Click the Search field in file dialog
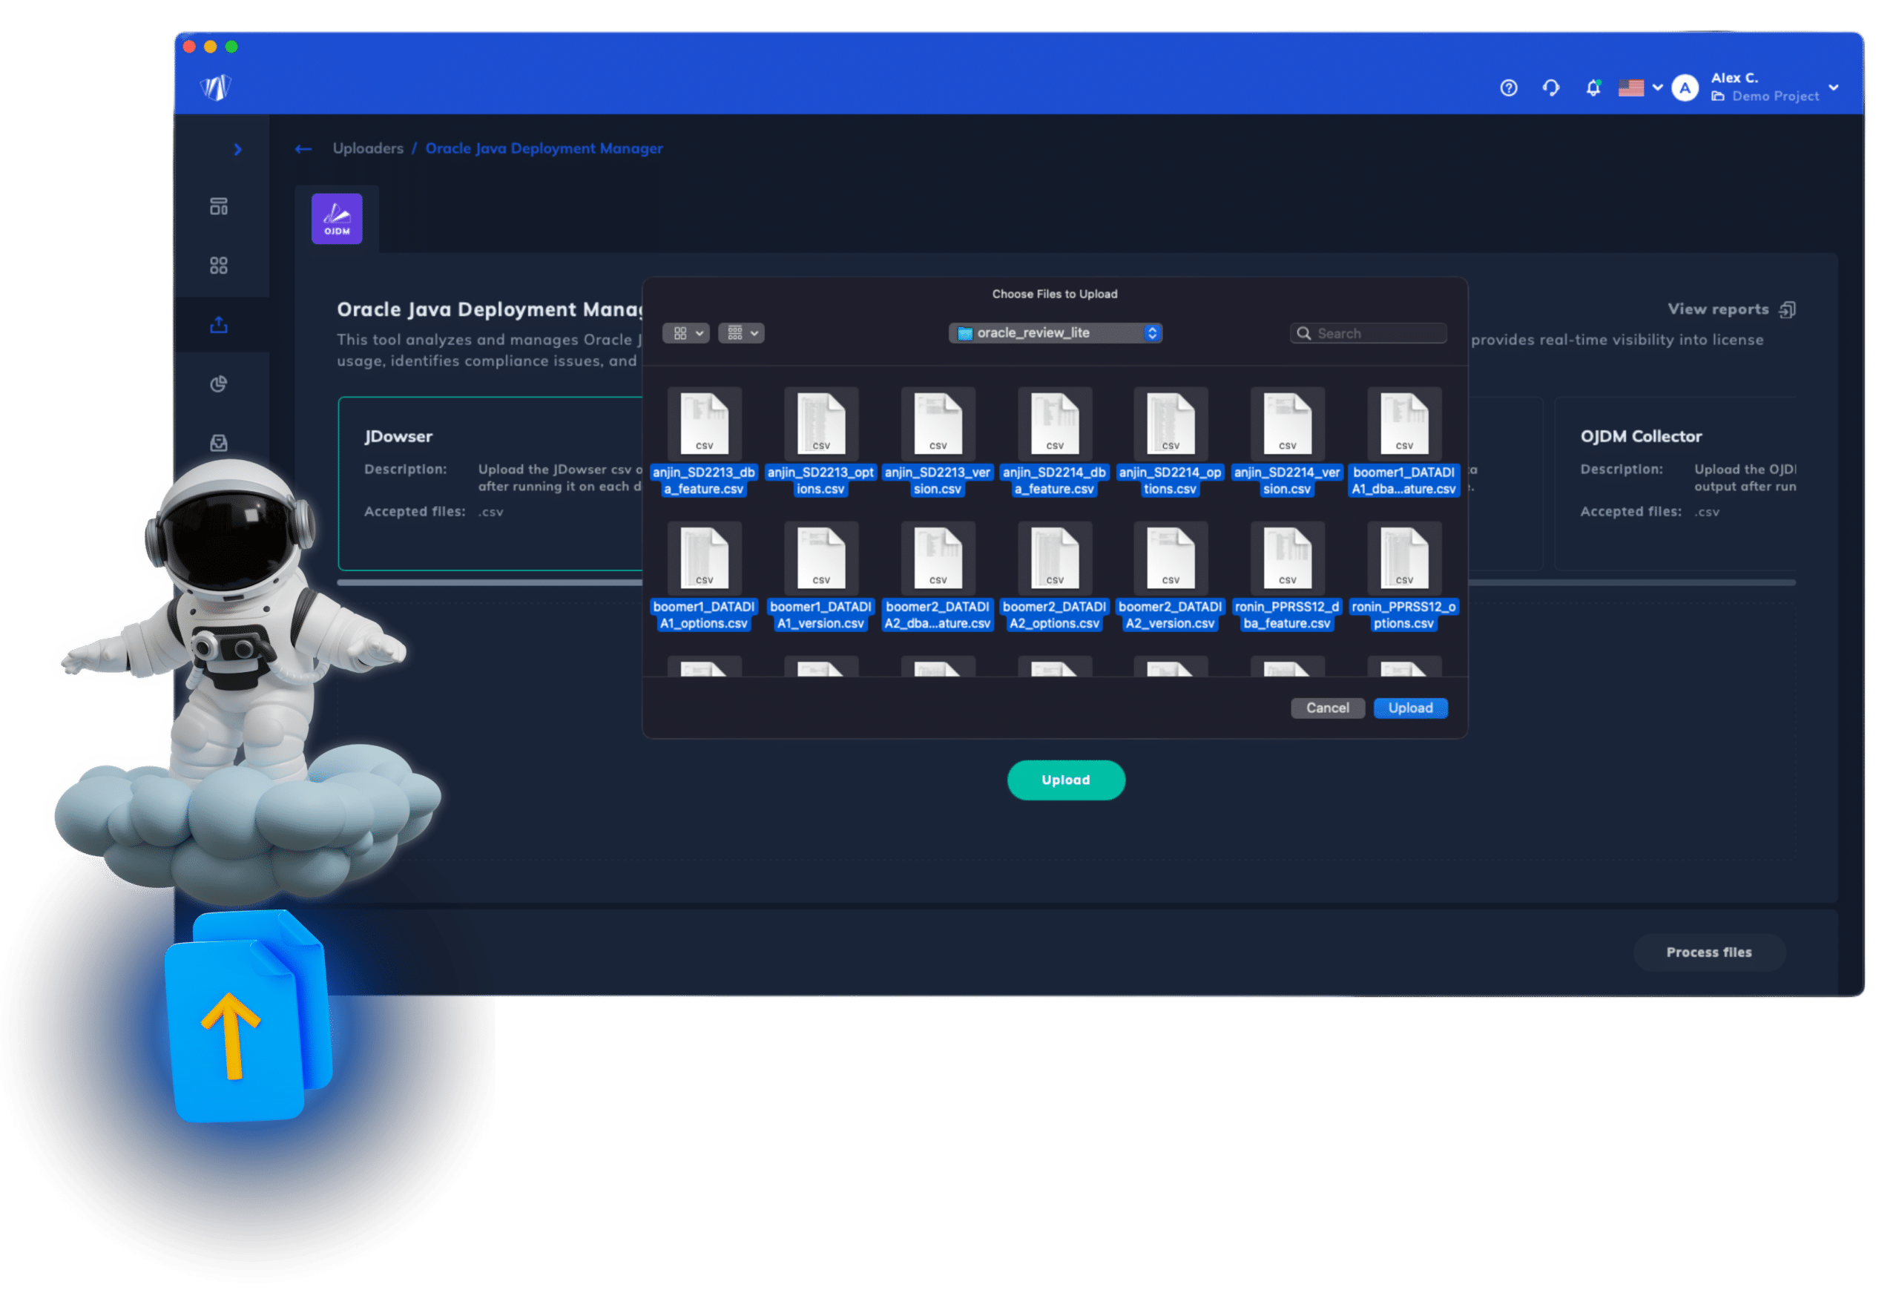Screen dimensions: 1899x1290 (1369, 333)
